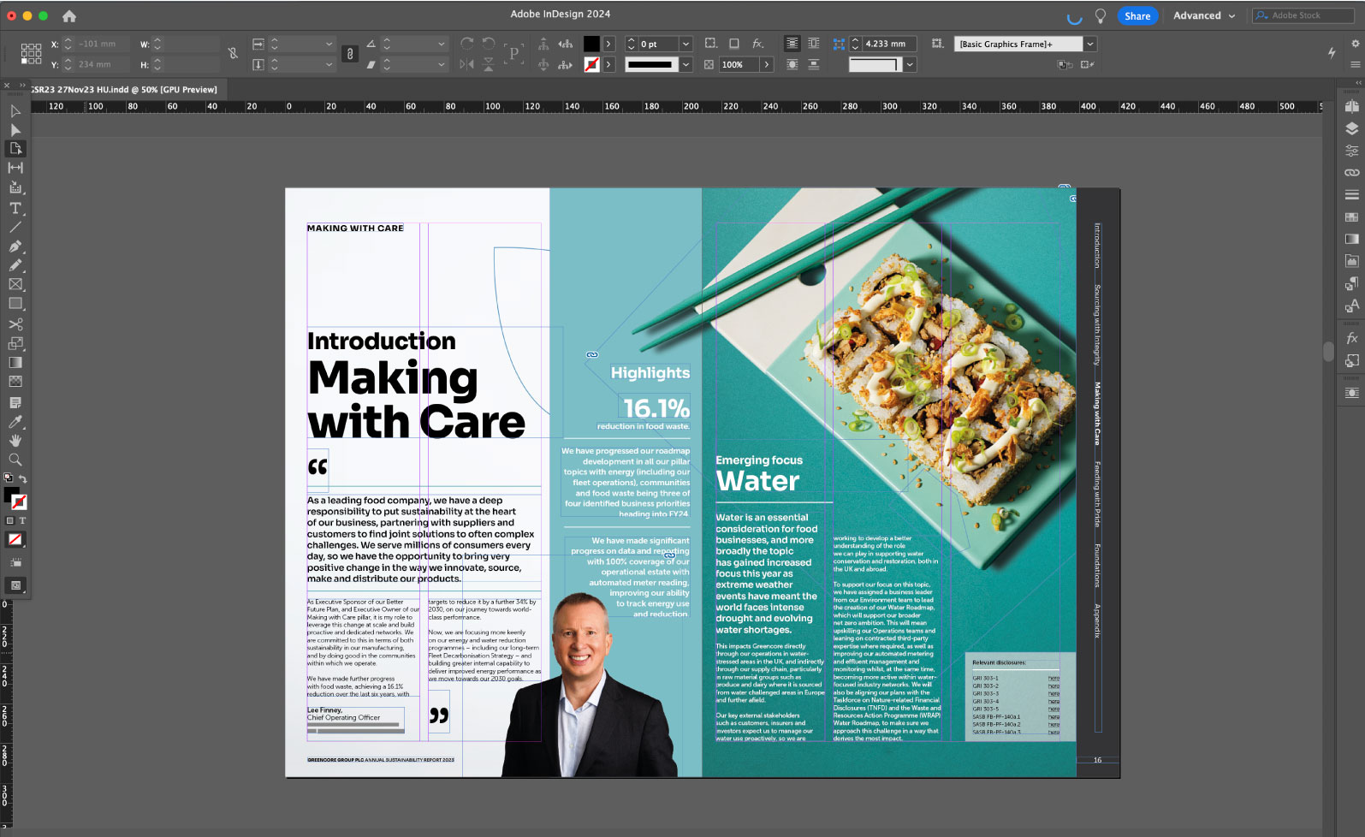Select the Selection tool arrow
Viewport: 1365px width, 837px height.
click(x=15, y=110)
